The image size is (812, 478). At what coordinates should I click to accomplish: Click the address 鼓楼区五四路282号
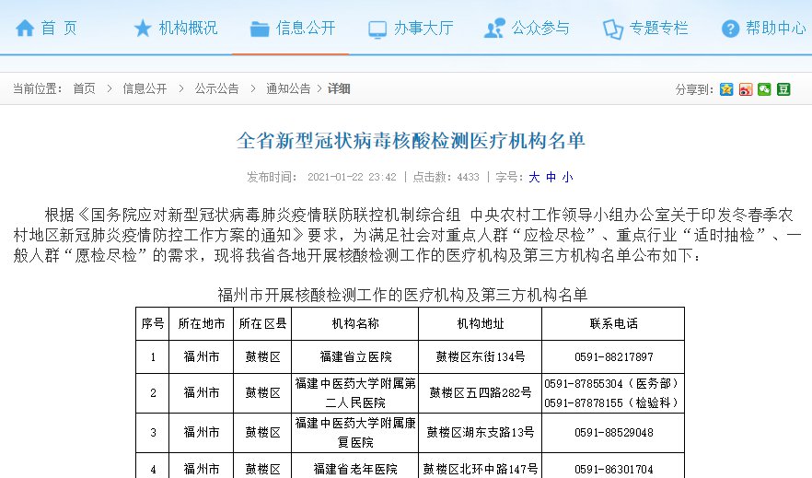click(480, 392)
